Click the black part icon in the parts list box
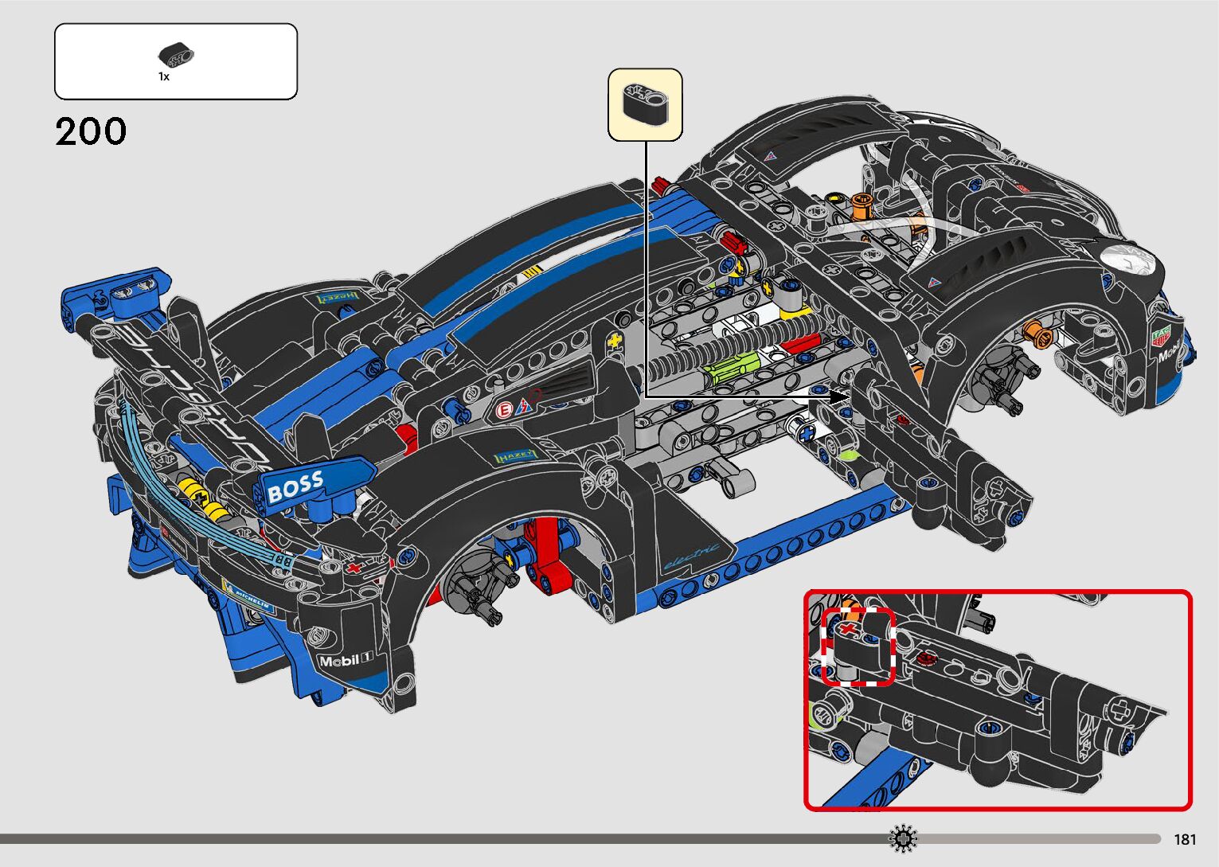Viewport: 1219px width, 867px height. pos(176,55)
